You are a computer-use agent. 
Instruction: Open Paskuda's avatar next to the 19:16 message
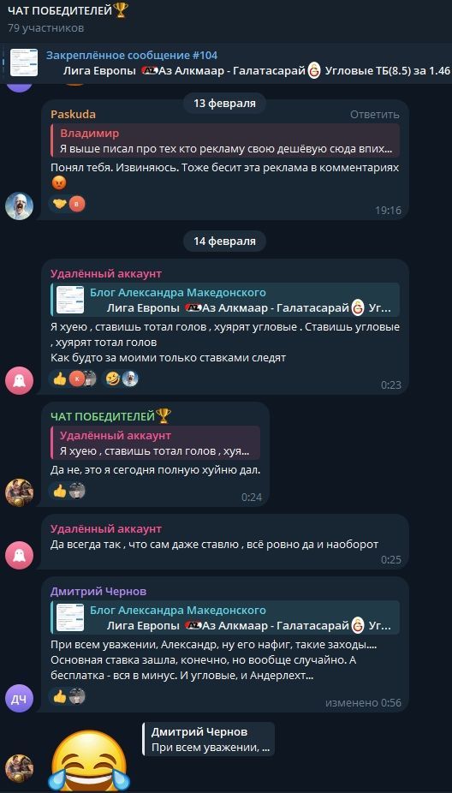(x=19, y=206)
